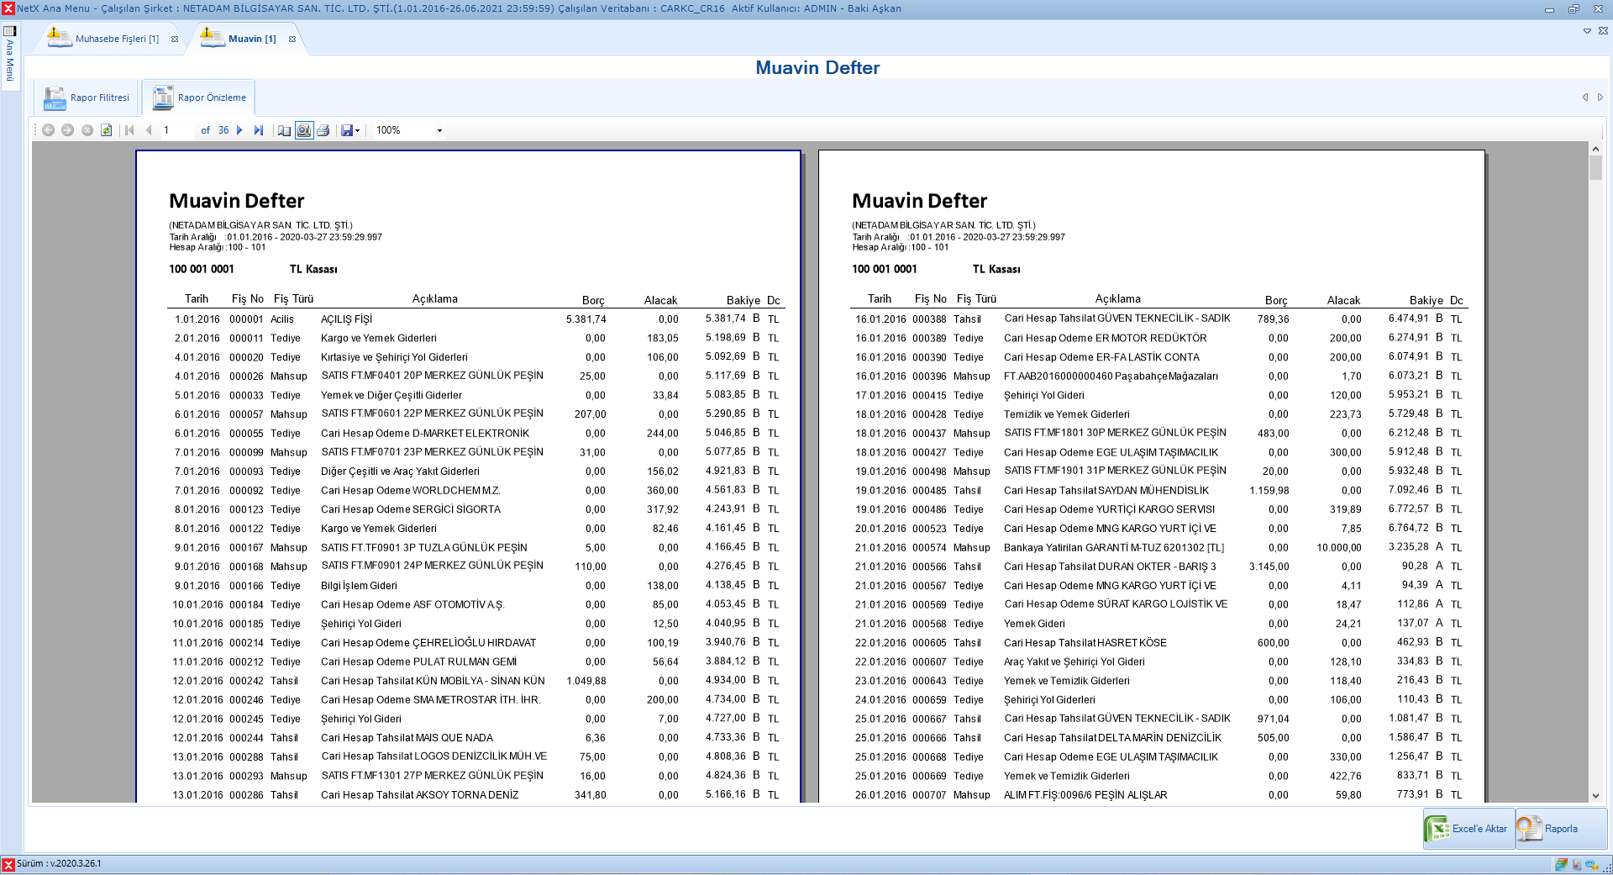
Task: Click the Excel'e Aktar button
Action: 1469,829
